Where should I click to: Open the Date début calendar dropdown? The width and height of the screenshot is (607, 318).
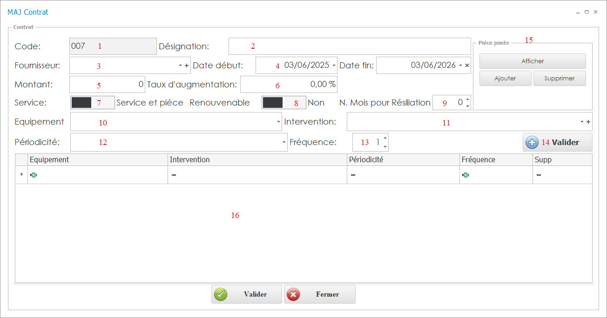(334, 66)
